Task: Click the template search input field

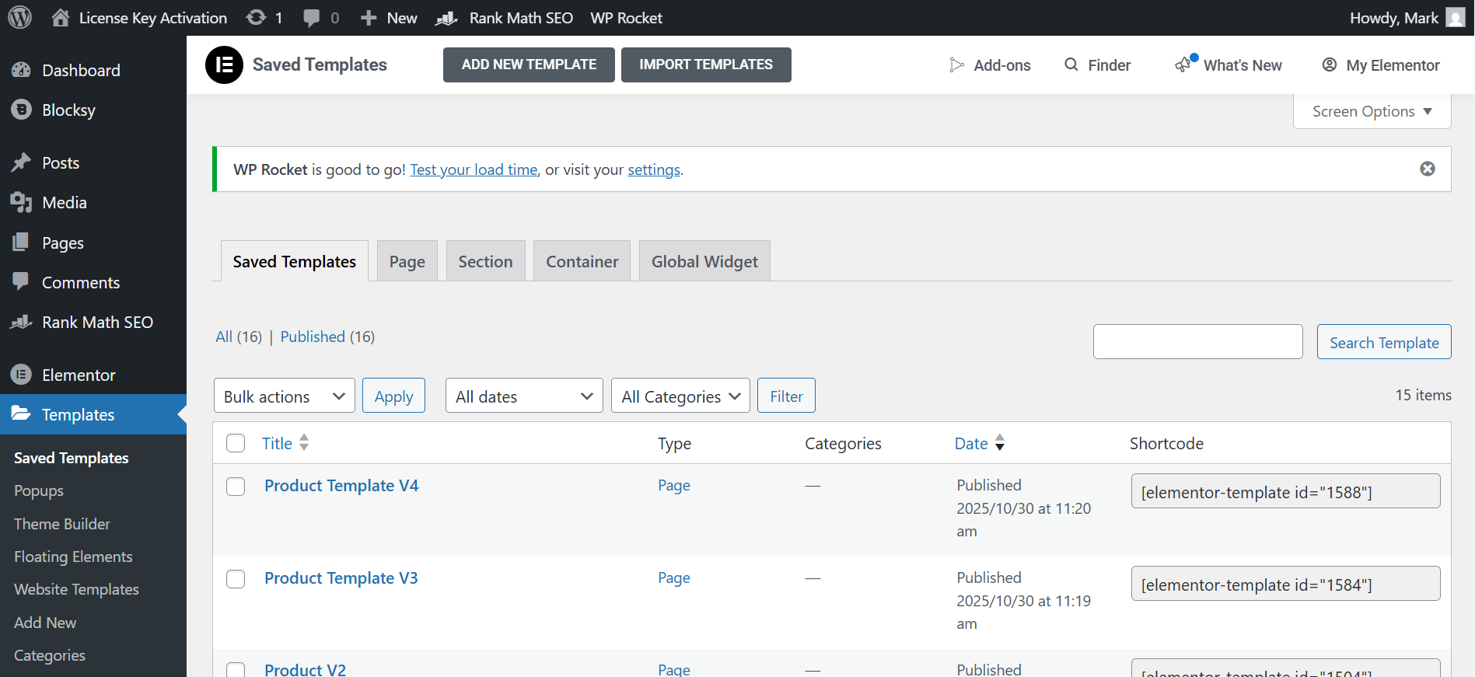Action: tap(1197, 342)
